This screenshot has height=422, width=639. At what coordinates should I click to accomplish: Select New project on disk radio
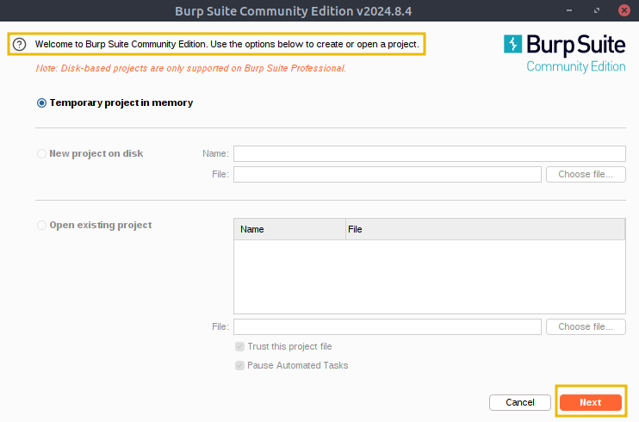(41, 153)
